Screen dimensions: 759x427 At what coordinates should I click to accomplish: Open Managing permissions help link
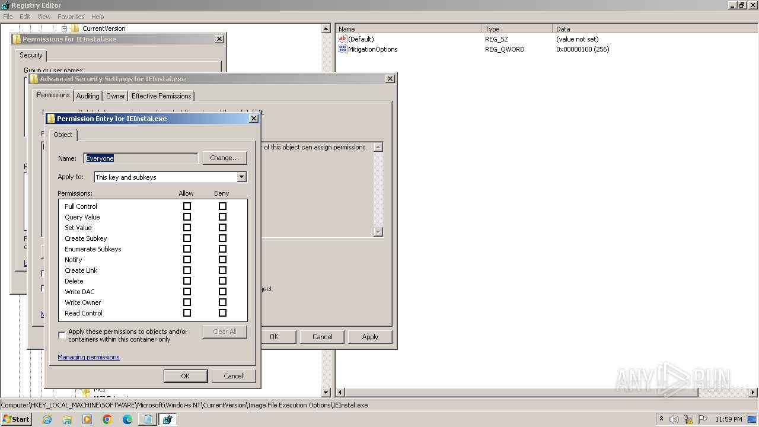(88, 357)
